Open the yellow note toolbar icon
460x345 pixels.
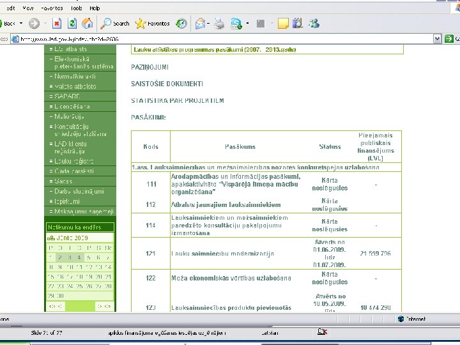tap(283, 24)
